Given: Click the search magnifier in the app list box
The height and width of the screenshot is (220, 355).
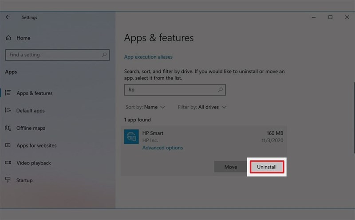Looking at the screenshot, I should click(x=220, y=90).
